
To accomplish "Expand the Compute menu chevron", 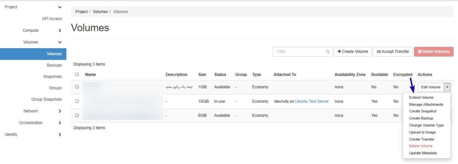I will 60,30.
